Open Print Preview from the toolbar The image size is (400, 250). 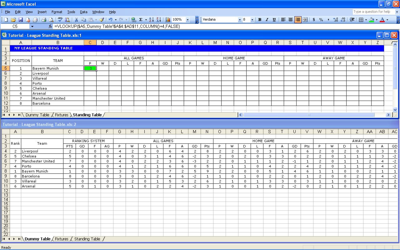tap(51, 20)
